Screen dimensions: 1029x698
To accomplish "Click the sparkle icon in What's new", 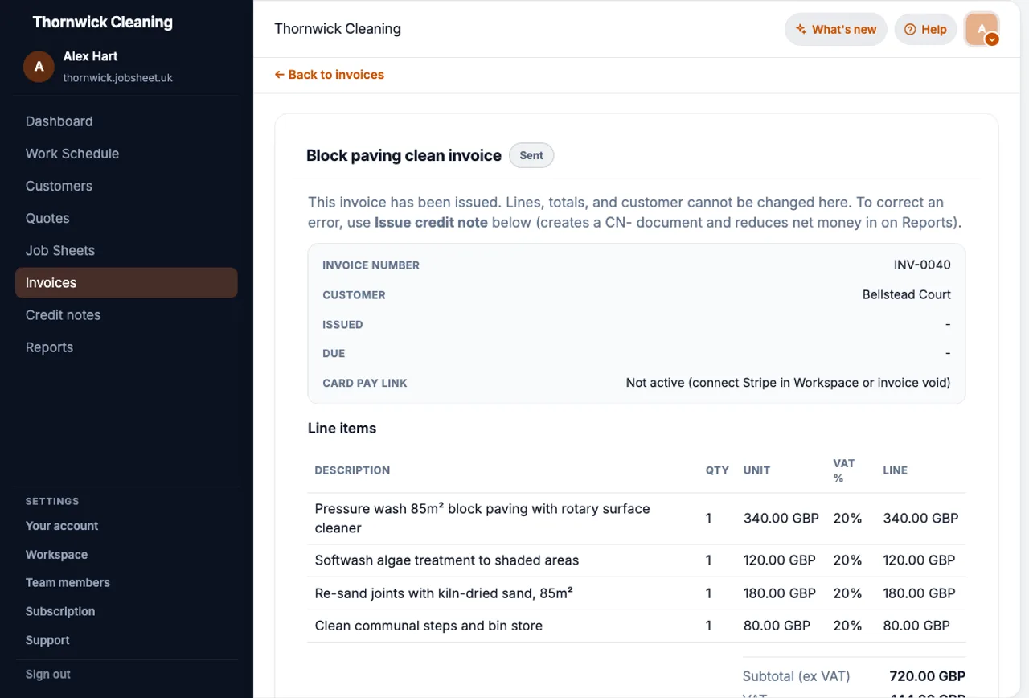I will (x=801, y=30).
